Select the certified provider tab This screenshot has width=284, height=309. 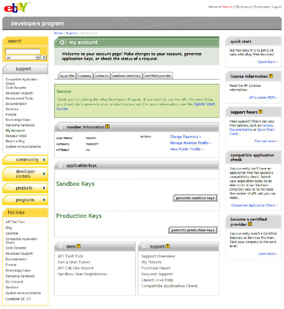point(157,76)
